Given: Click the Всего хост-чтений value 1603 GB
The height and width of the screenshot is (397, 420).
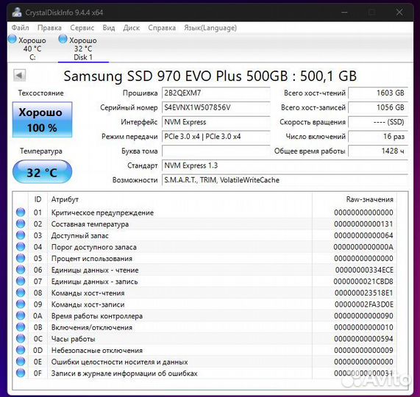Looking at the screenshot, I should (378, 93).
